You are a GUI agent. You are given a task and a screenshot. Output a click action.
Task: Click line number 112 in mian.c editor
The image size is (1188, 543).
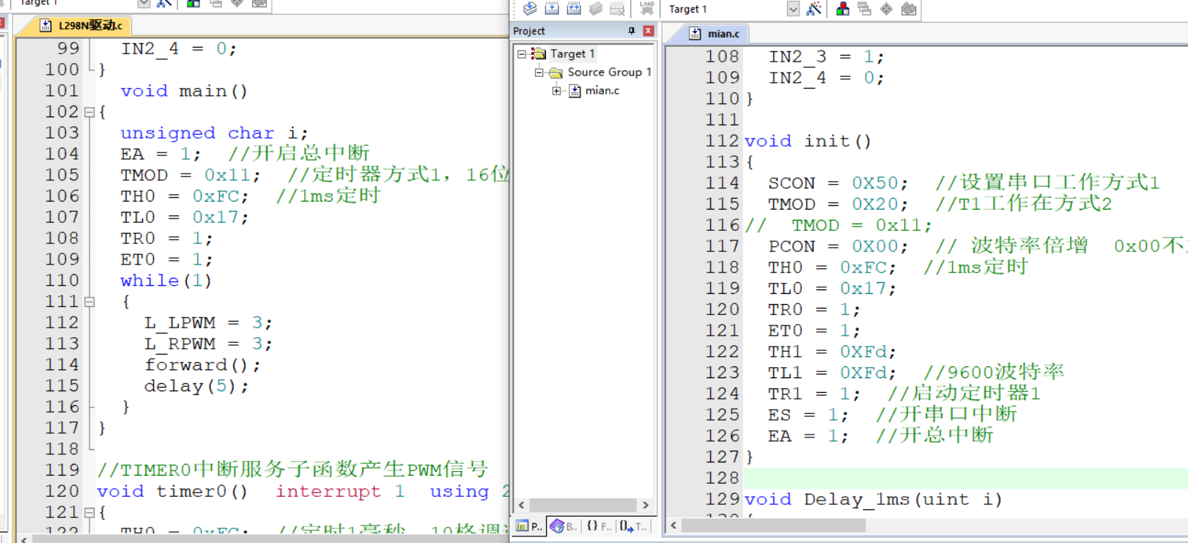[x=722, y=141]
